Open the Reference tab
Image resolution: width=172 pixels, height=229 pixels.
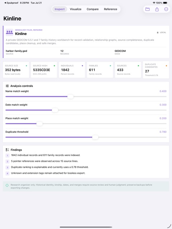tap(111, 9)
